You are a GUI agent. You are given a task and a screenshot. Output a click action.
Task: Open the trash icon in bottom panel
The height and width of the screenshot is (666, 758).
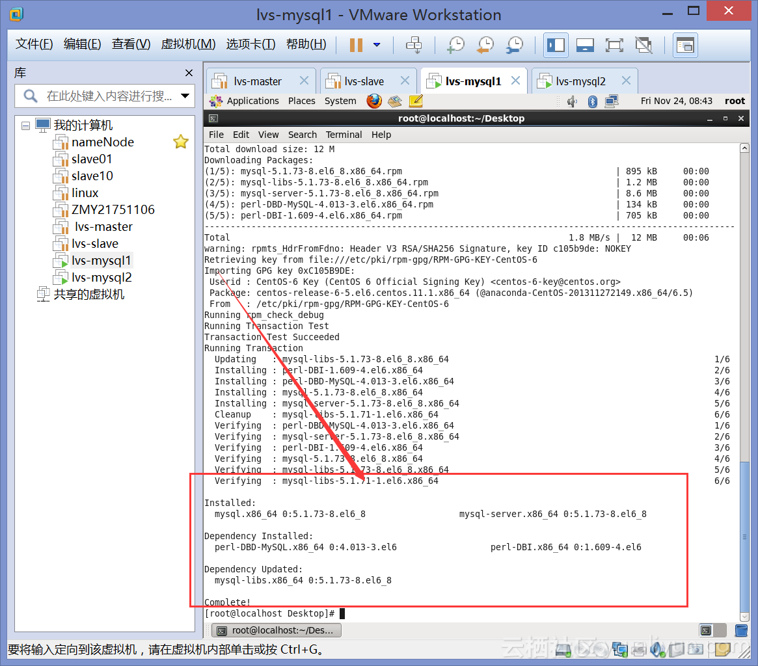tap(740, 630)
